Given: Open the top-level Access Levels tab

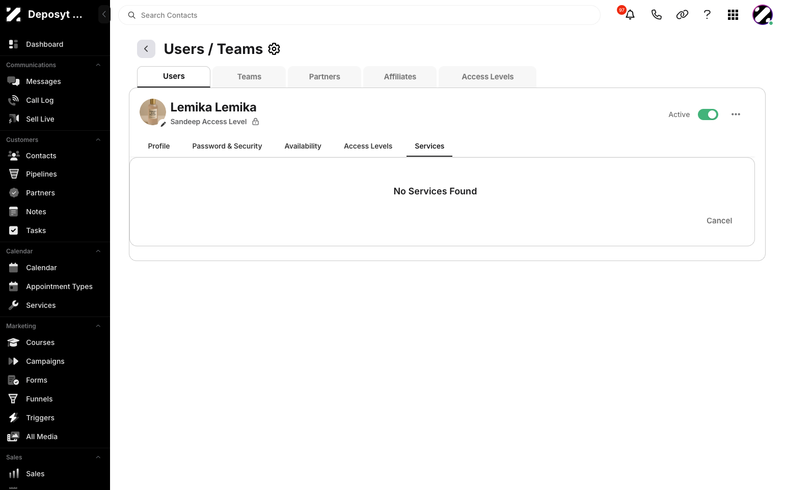Looking at the screenshot, I should [x=488, y=77].
